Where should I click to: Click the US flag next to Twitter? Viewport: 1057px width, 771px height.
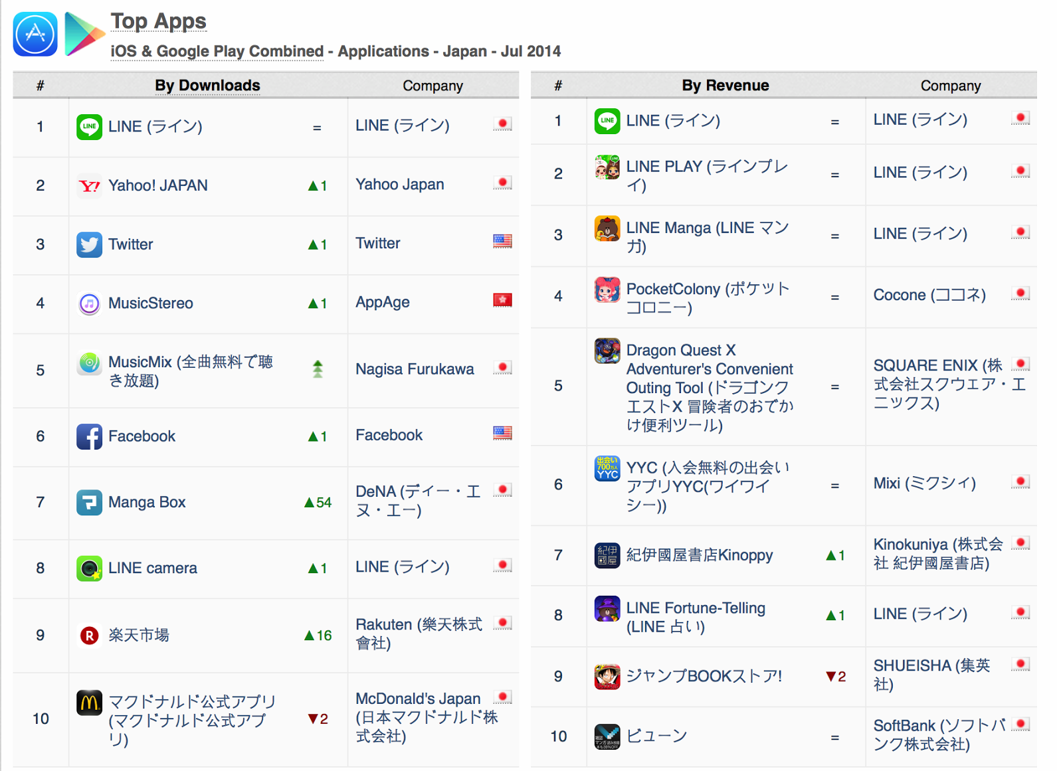(502, 241)
